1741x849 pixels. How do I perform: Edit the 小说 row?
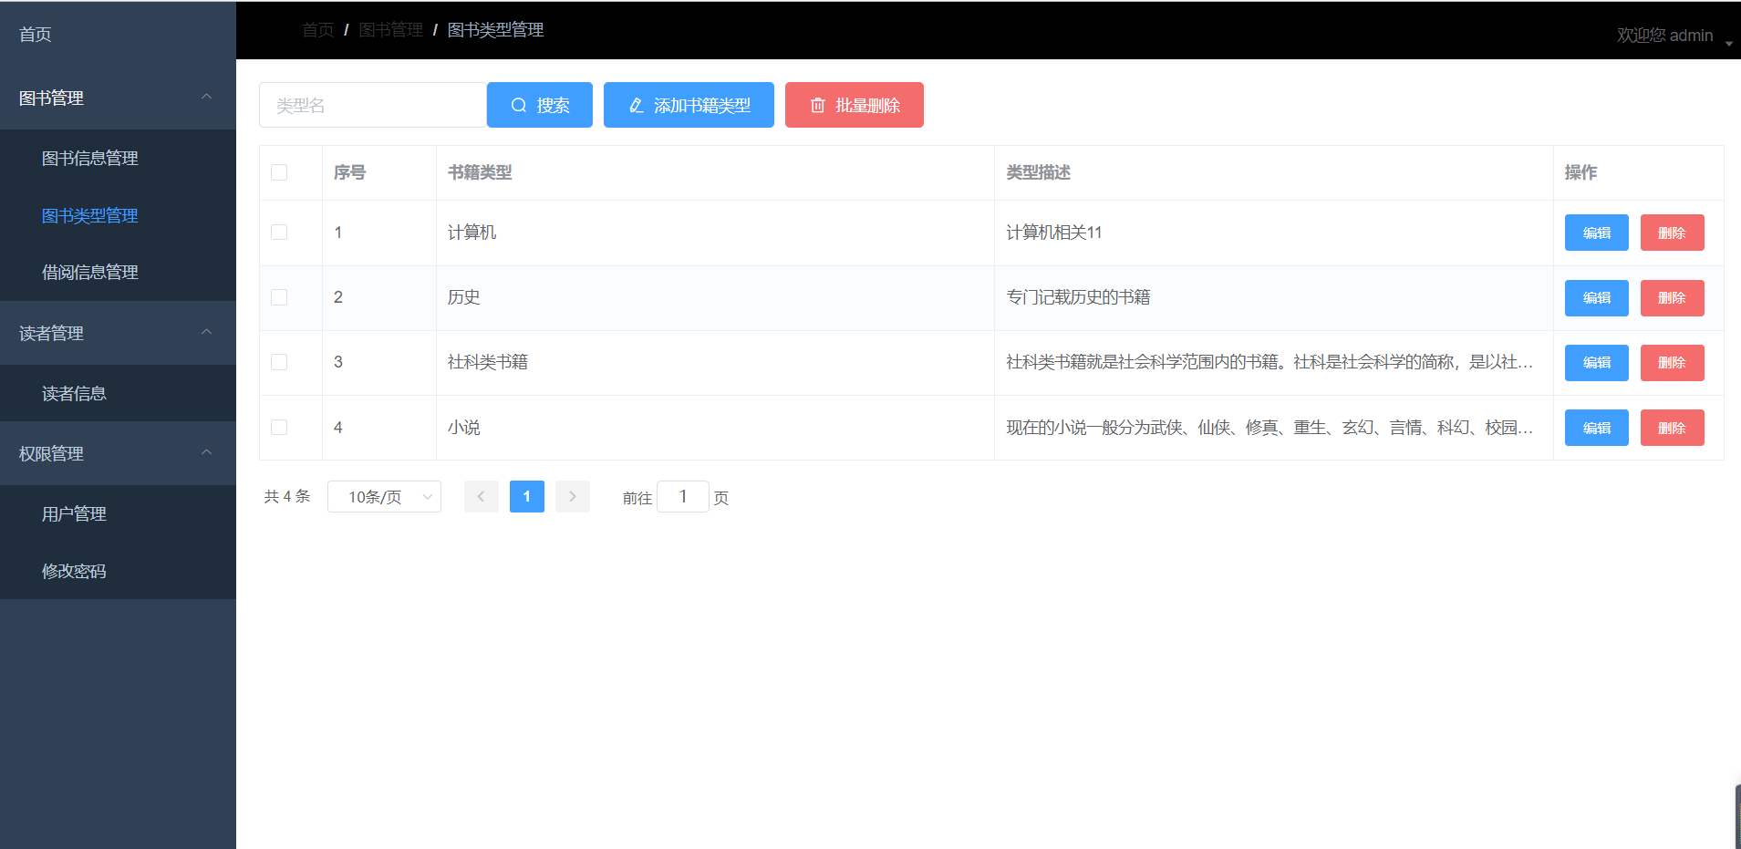coord(1596,428)
